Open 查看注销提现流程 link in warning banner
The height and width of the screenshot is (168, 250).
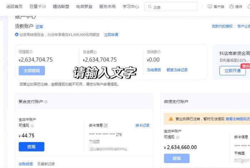click(x=238, y=119)
